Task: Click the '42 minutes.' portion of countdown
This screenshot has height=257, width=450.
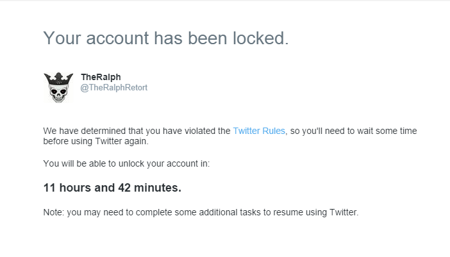Action: point(149,188)
